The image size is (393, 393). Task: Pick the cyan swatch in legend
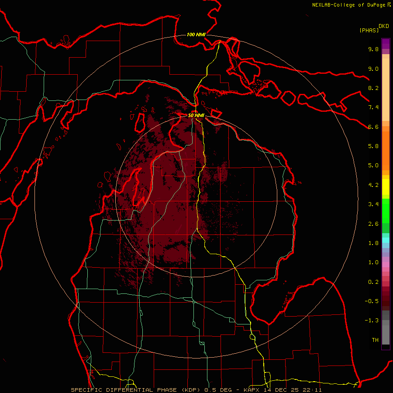click(x=386, y=240)
